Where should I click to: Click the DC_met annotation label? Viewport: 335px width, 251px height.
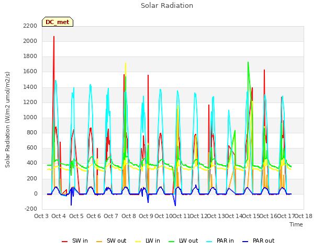point(58,22)
